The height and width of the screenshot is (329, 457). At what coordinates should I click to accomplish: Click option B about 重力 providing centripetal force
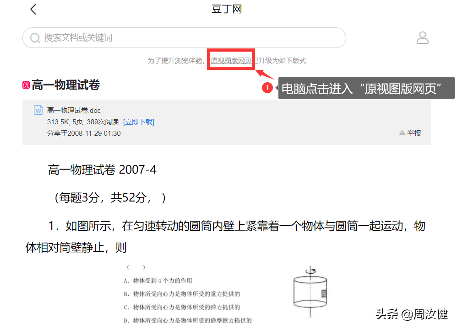click(182, 294)
